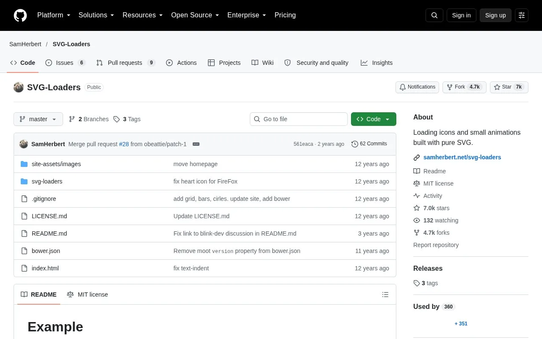This screenshot has width=542, height=339.
Task: Star the SVG-Loaders repository
Action: [x=509, y=87]
